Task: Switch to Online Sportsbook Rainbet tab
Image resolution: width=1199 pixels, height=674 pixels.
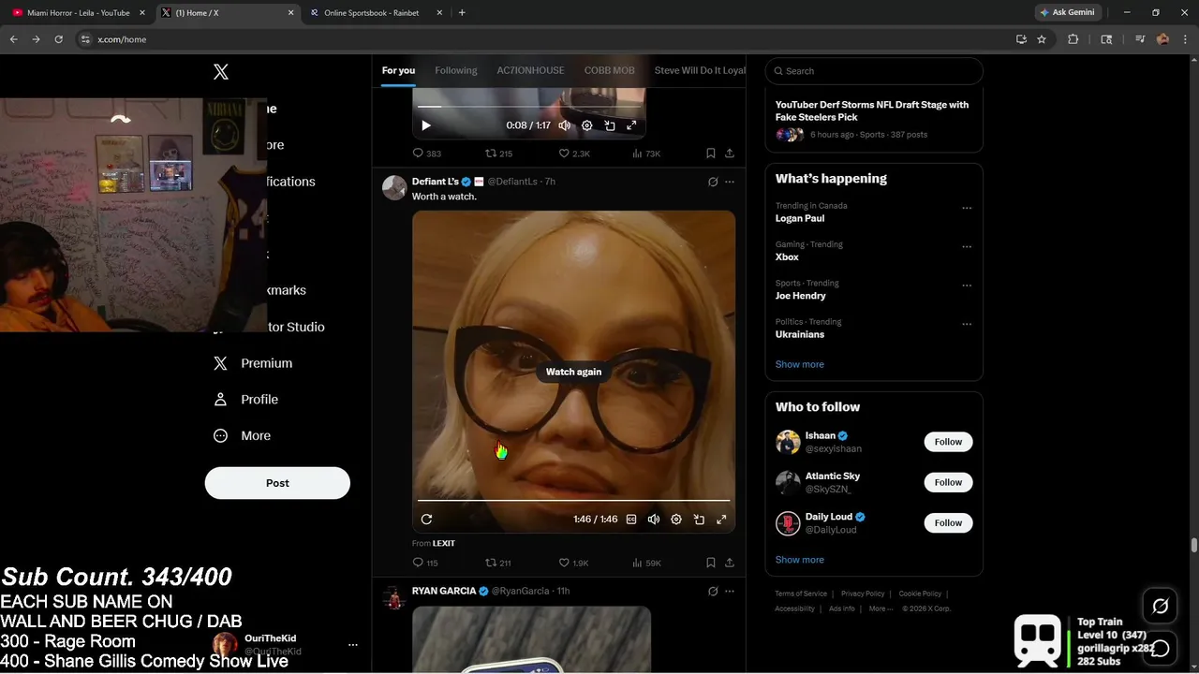Action: click(x=377, y=13)
